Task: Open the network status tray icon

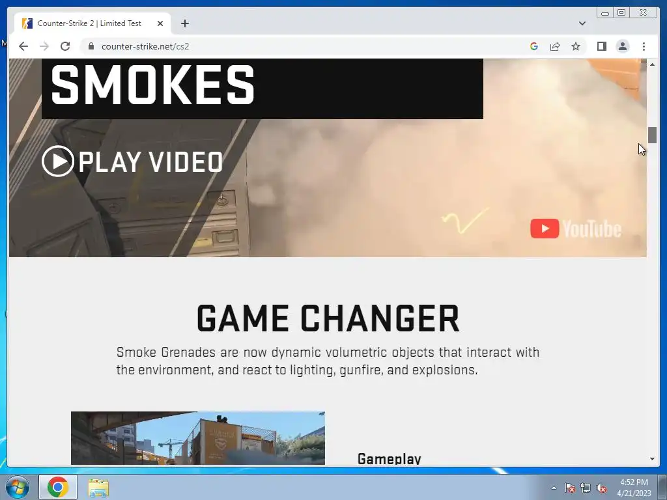Action: click(586, 488)
